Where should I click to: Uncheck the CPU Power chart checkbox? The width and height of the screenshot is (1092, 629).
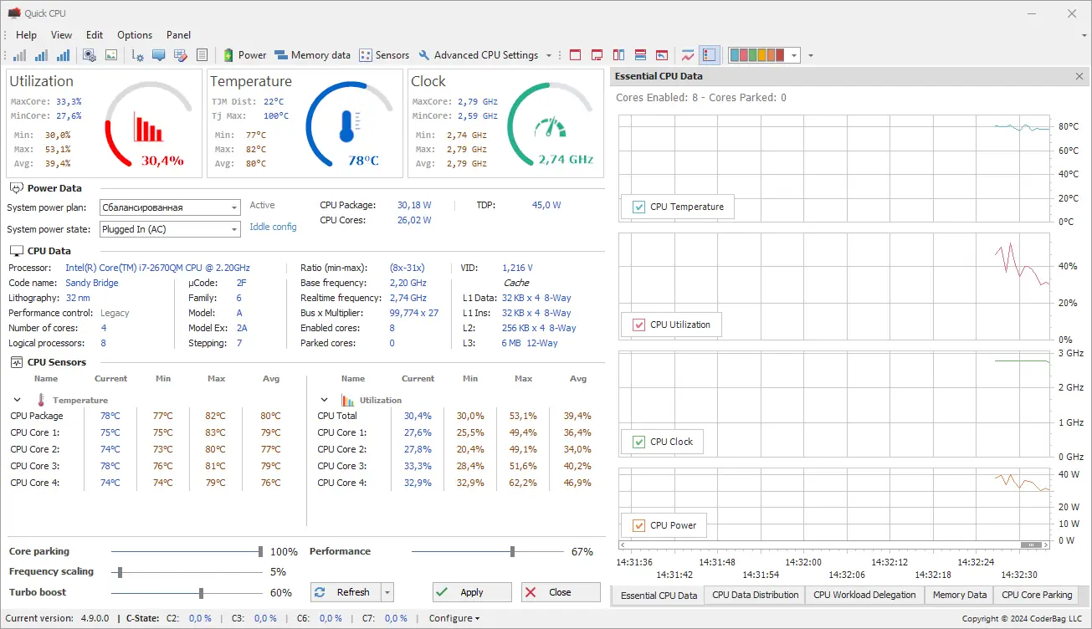pyautogui.click(x=639, y=525)
